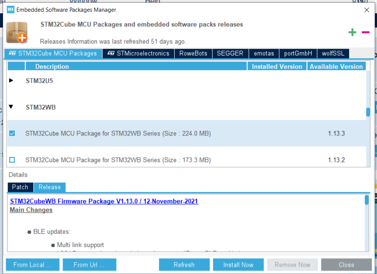The height and width of the screenshot is (274, 377).
Task: Click the package list vertical scrollbar thumb
Action: 368,112
